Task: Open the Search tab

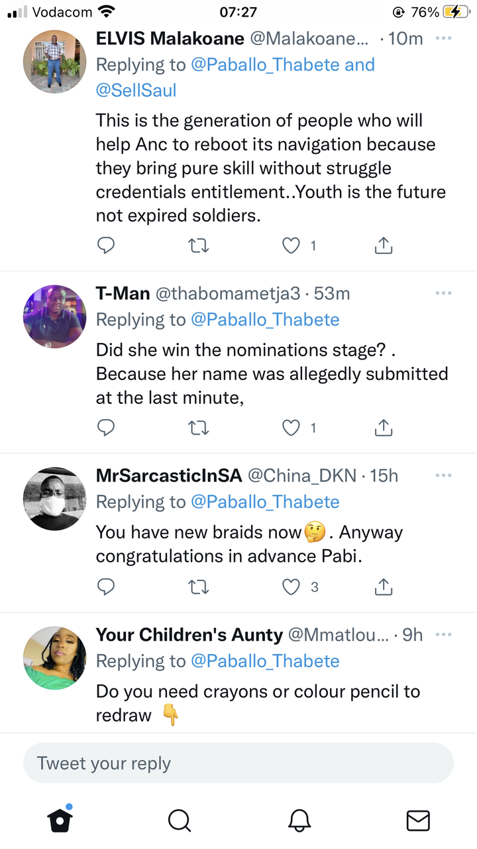Action: pos(179,820)
